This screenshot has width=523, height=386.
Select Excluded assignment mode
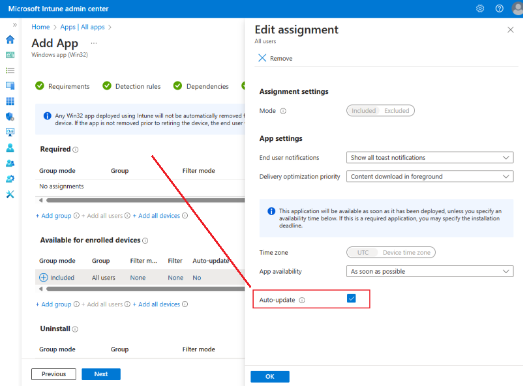(396, 110)
